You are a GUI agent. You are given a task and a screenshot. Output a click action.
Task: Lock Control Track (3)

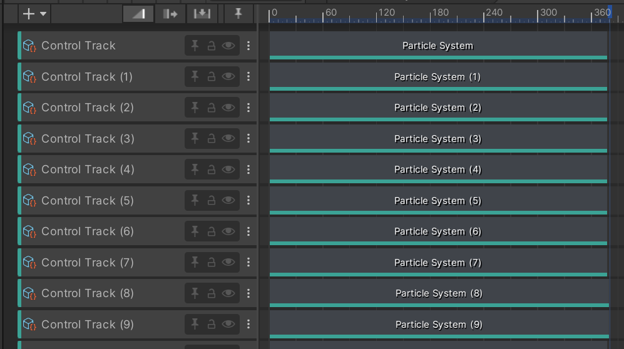[x=212, y=138]
